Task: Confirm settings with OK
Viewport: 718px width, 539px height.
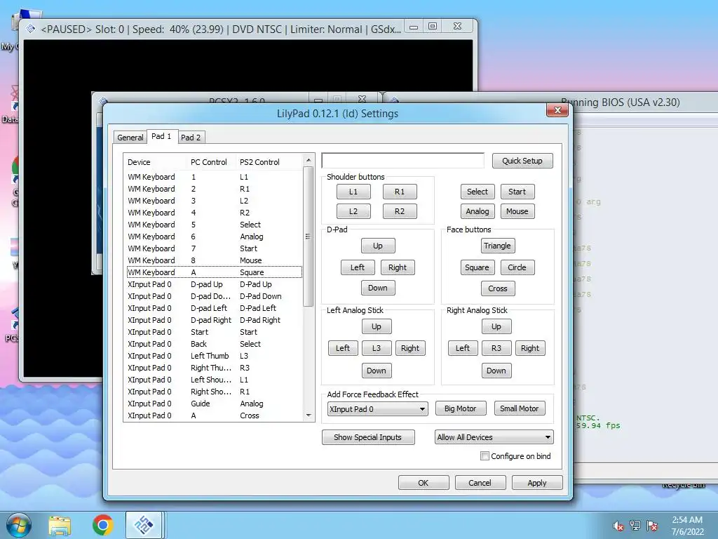Action: (424, 483)
